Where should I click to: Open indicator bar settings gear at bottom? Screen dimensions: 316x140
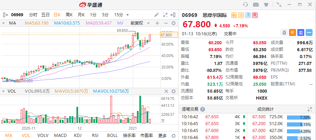click(173, 136)
